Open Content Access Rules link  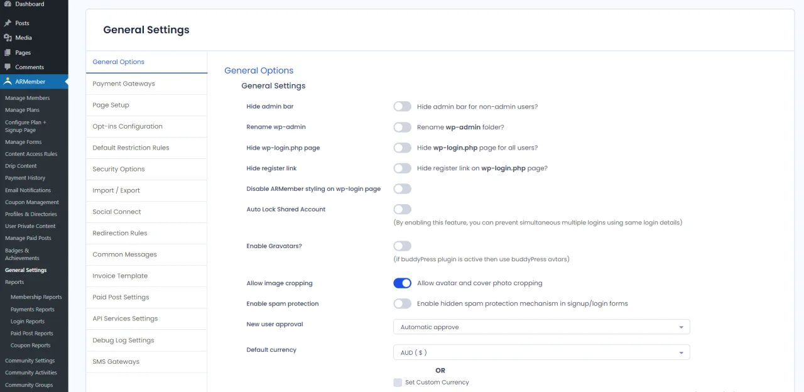click(x=31, y=154)
